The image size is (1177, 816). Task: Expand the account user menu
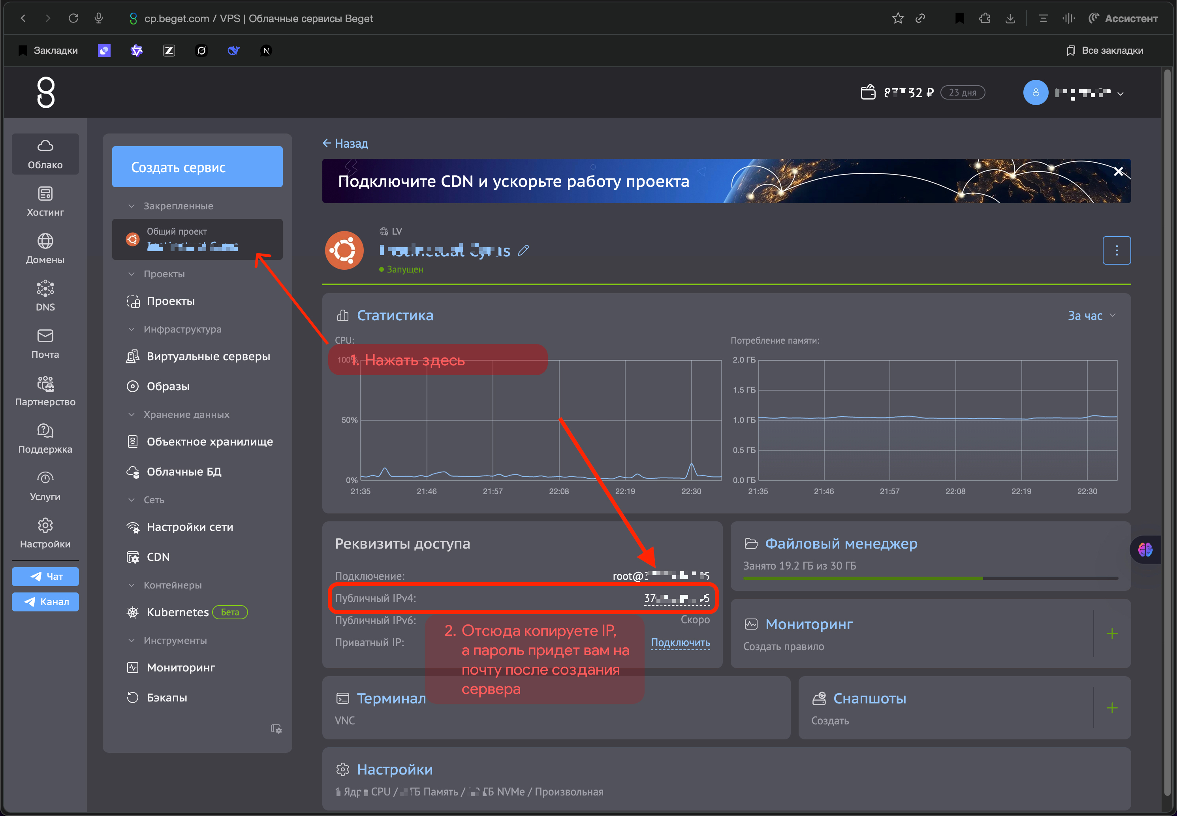pos(1120,94)
